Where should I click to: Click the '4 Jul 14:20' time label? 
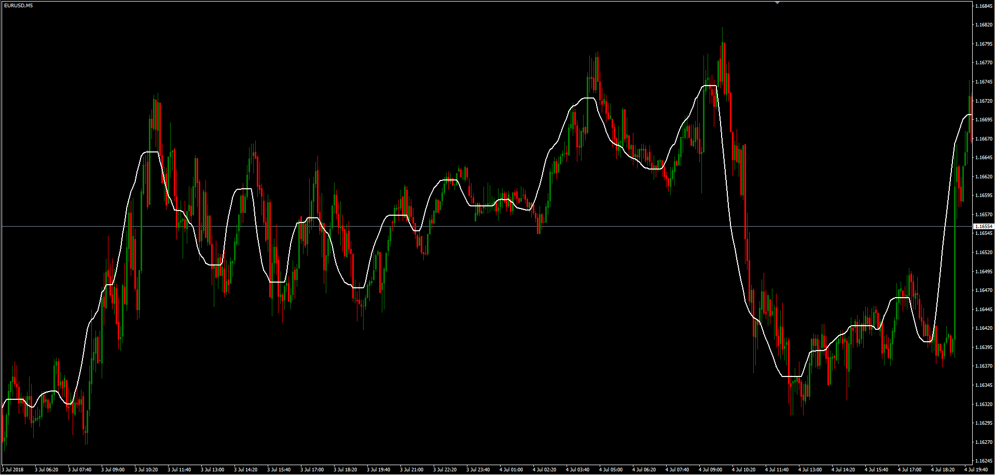843,470
